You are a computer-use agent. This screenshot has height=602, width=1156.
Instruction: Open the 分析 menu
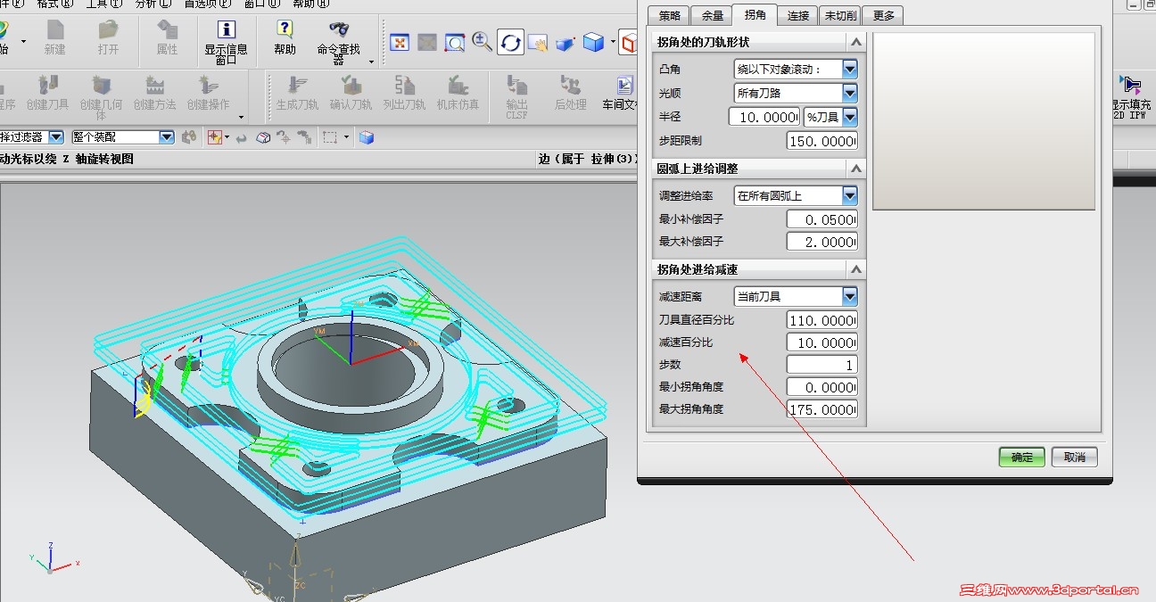[152, 4]
